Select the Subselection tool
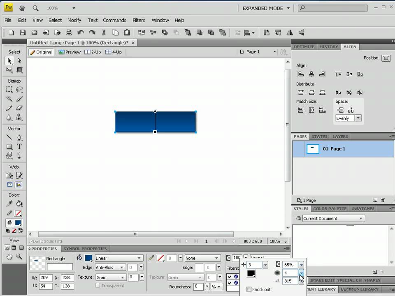Viewport: 395px width, 296px height. 19,61
